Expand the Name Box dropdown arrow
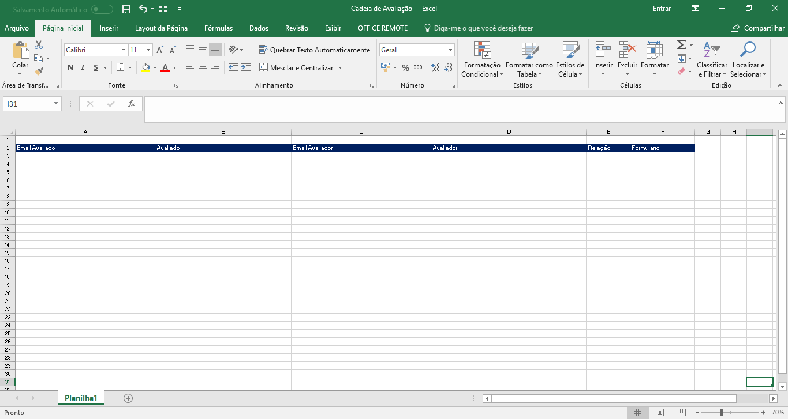788x419 pixels. [56, 104]
